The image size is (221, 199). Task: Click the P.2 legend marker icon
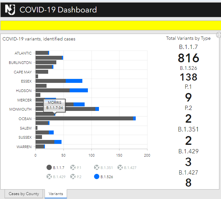coord(73,177)
